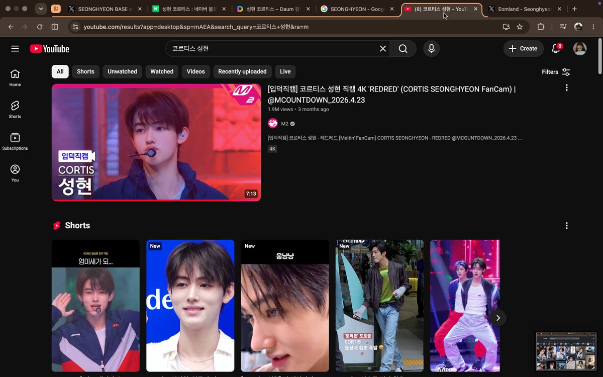Image resolution: width=603 pixels, height=377 pixels.
Task: Open the YouTube hamburger guide menu
Action: point(15,49)
